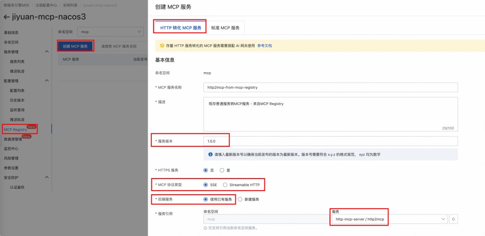Go to 注册配置中心 breadcrumb
The image size is (485, 236).
46,5
